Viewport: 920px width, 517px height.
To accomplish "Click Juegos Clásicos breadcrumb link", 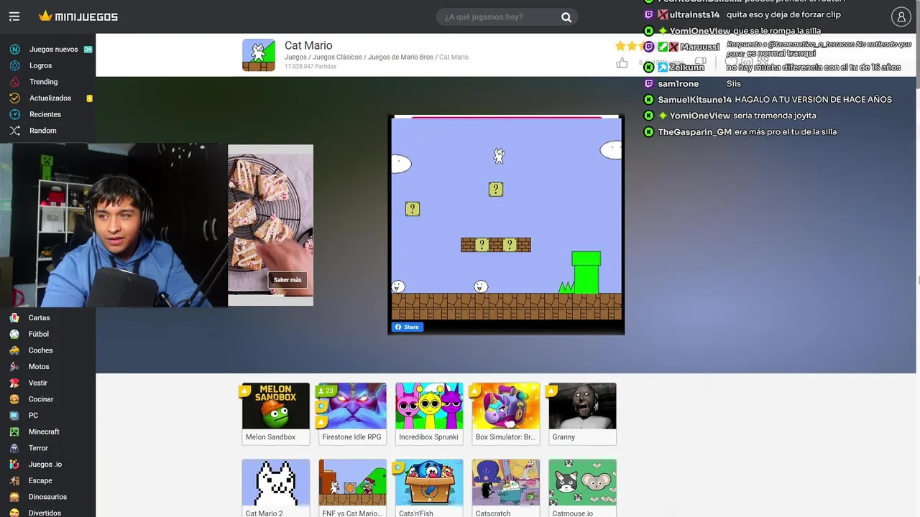I will tap(337, 57).
